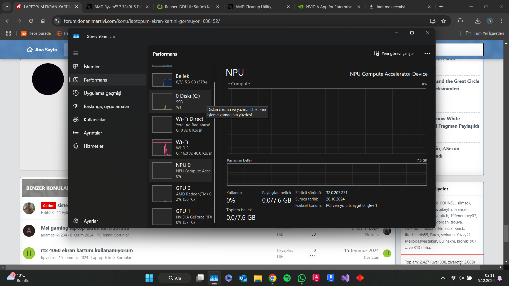
Task: Open a new Chrome tab
Action: (441, 7)
